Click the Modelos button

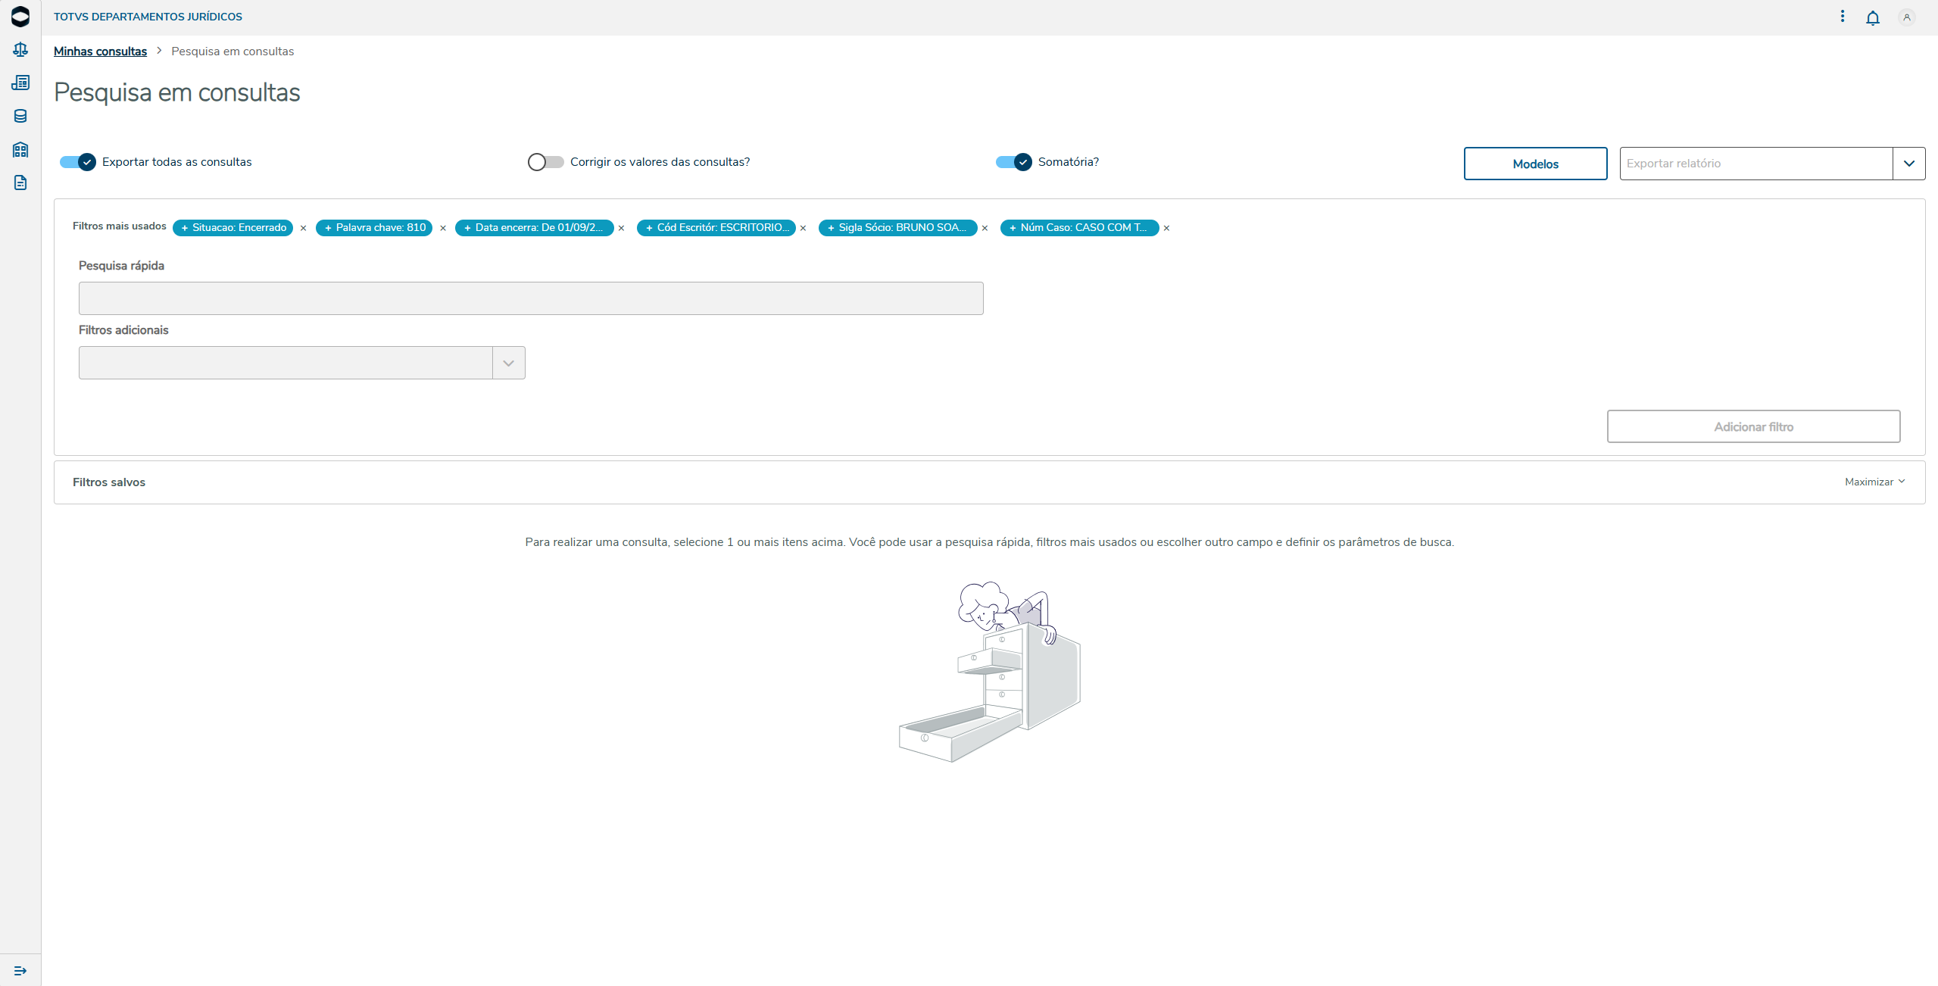tap(1535, 164)
